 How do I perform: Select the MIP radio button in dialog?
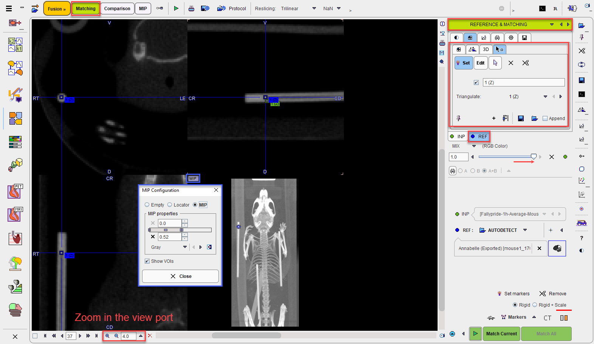195,205
